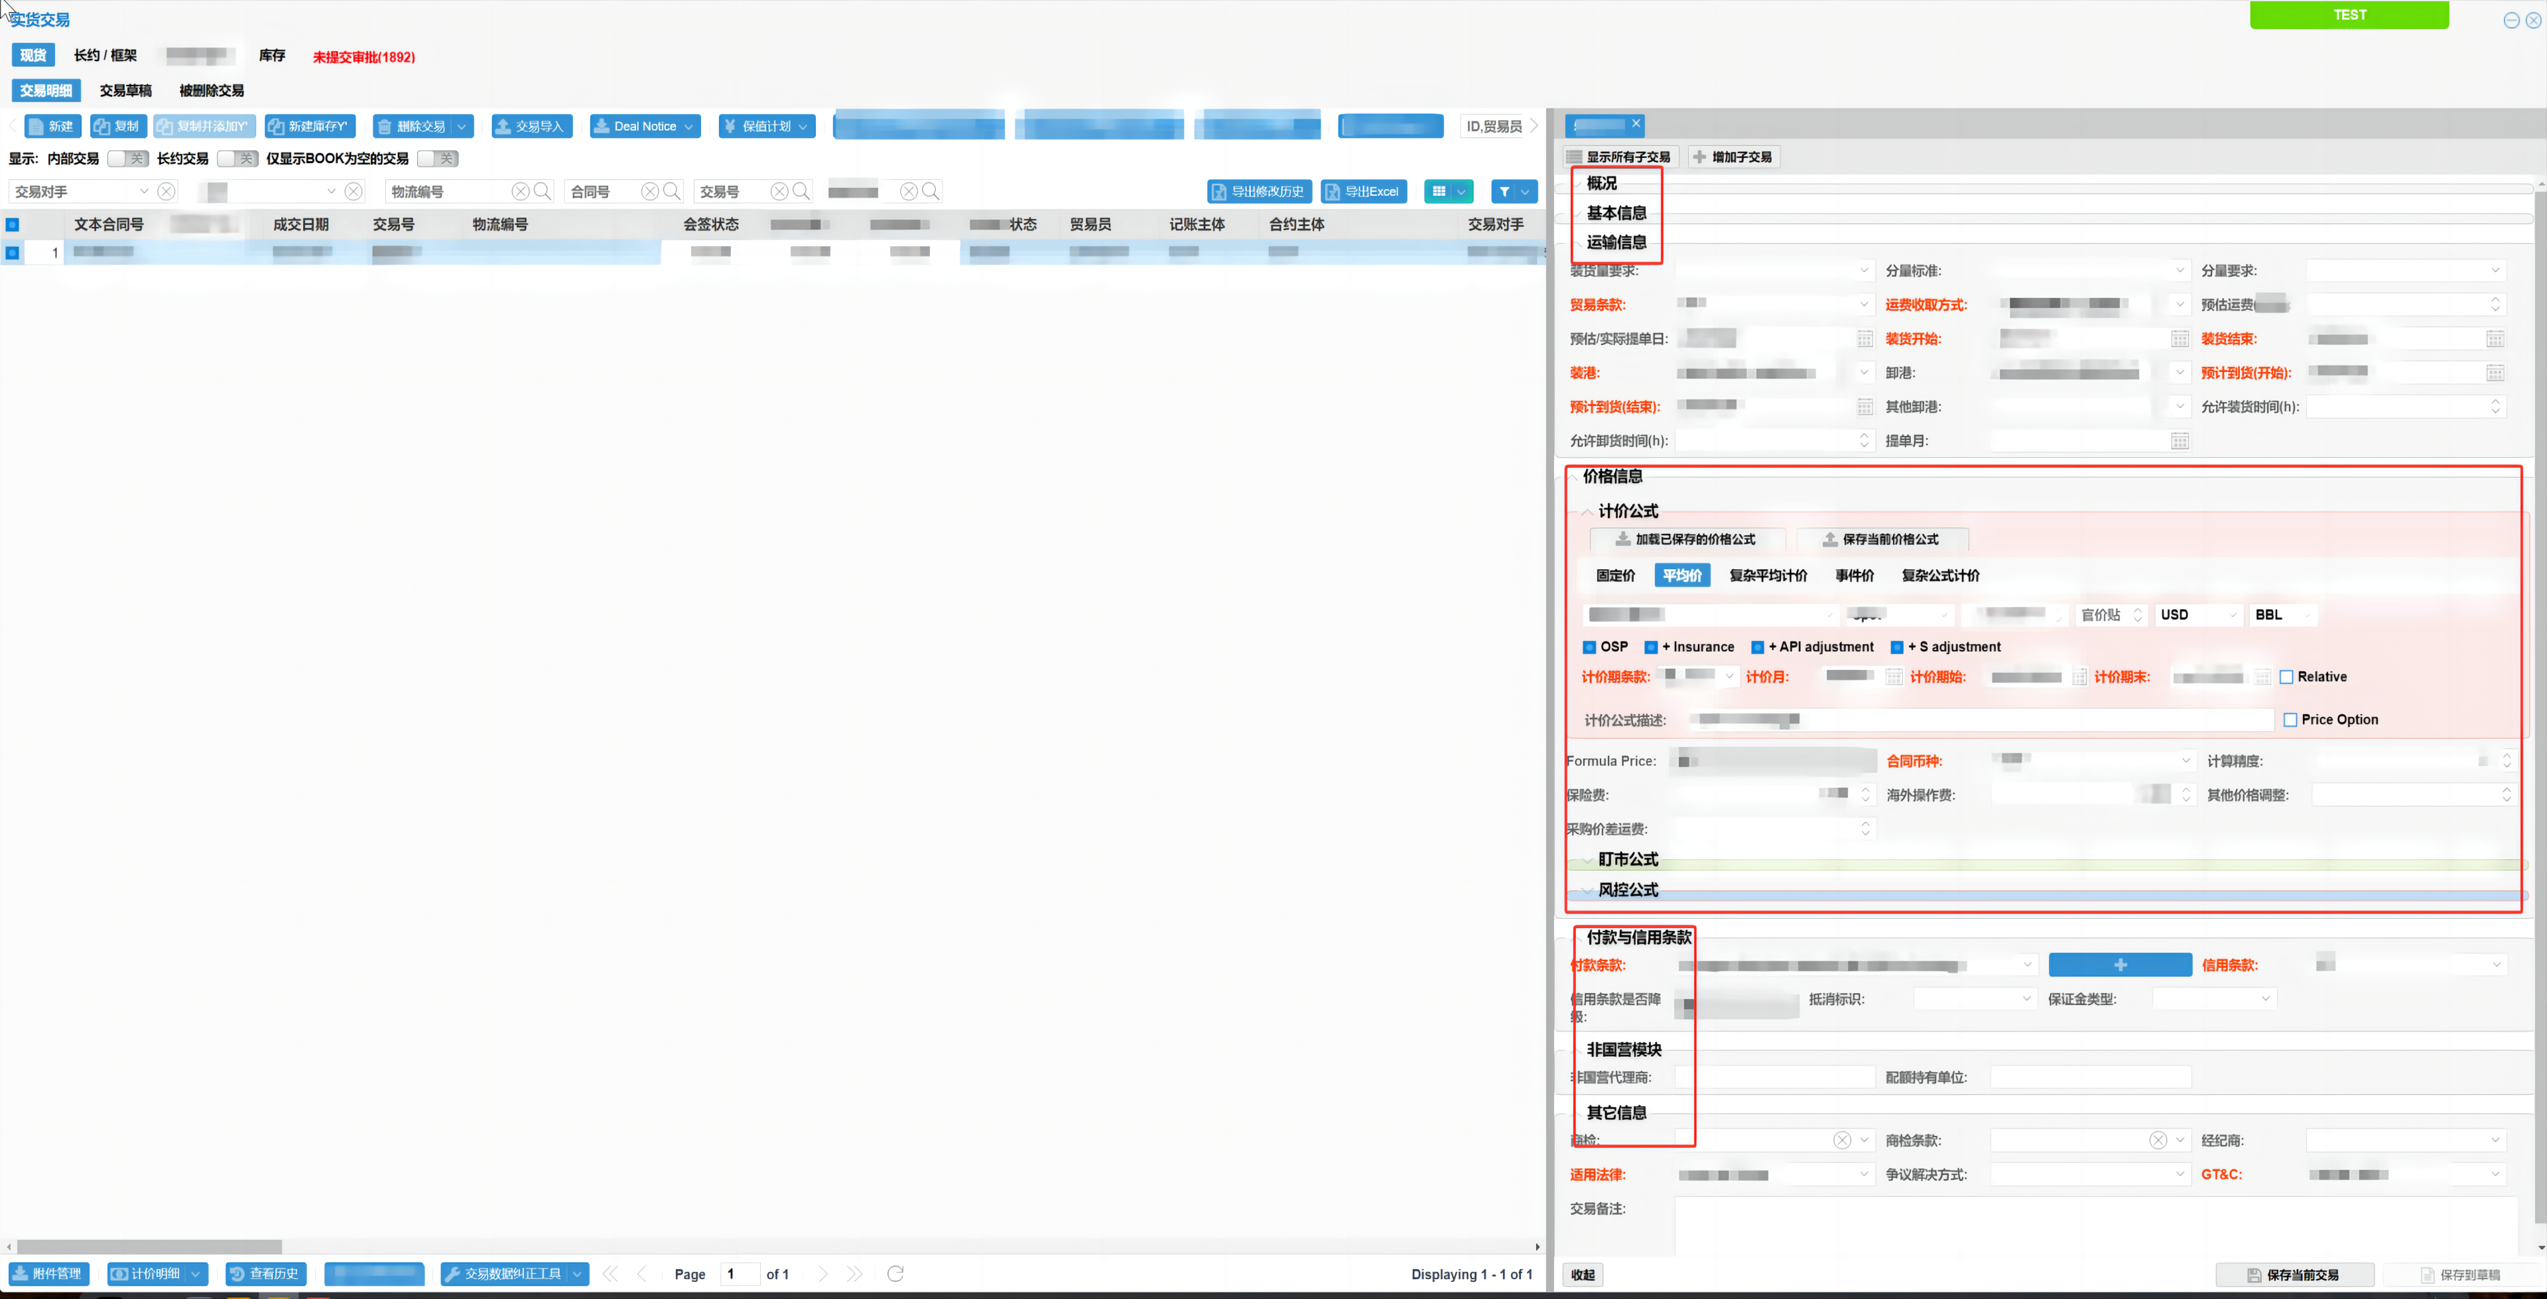Select all rows header checkbox
The height and width of the screenshot is (1299, 2547).
(x=13, y=225)
